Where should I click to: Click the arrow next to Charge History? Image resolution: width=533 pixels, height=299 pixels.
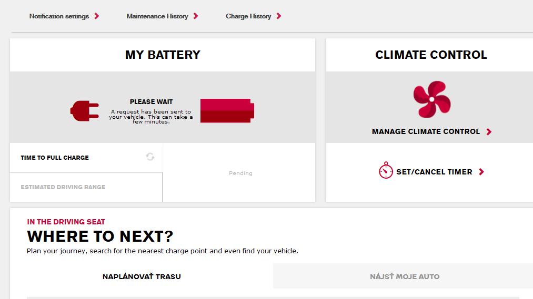point(279,16)
